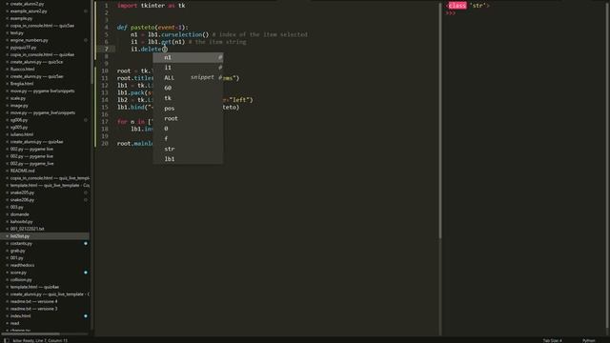Open copia_in_console.html — quiz4ae
The image size is (610, 343).
pos(42,55)
